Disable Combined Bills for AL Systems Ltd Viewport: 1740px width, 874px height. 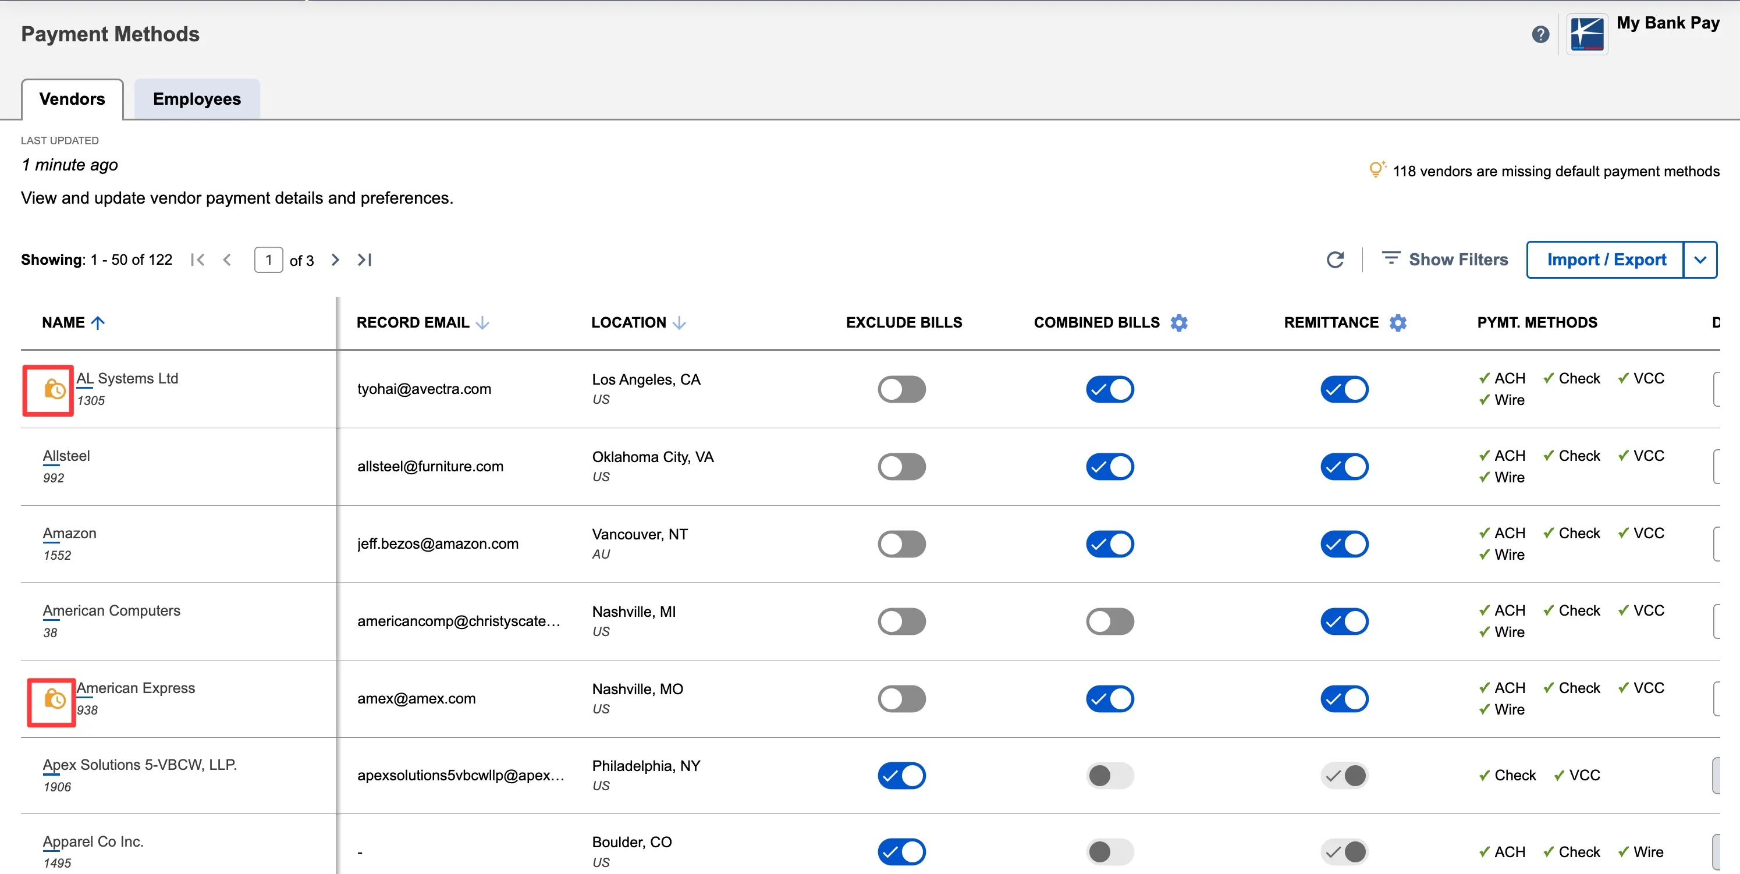[1110, 389]
